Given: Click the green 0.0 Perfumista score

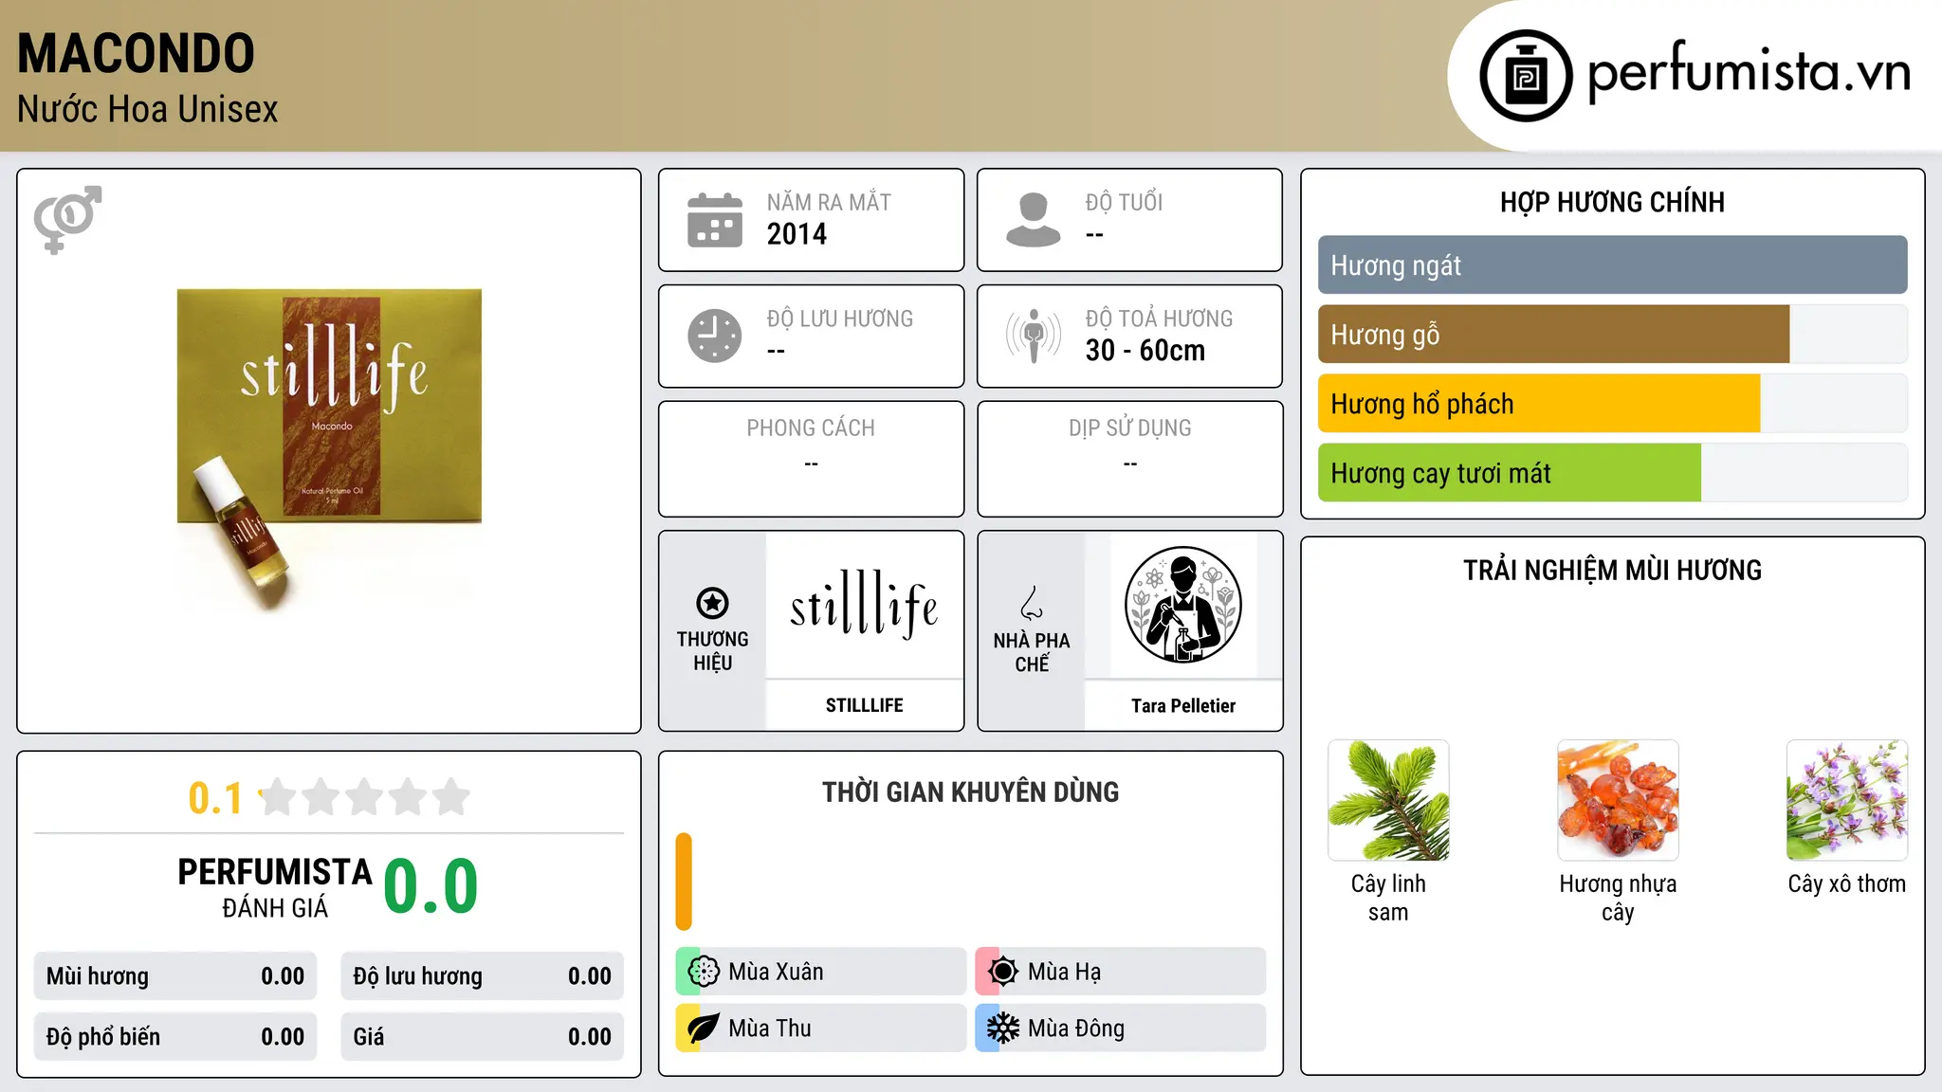Looking at the screenshot, I should (431, 886).
